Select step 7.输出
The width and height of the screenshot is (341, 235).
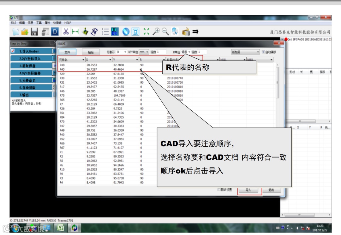pyautogui.click(x=31, y=95)
